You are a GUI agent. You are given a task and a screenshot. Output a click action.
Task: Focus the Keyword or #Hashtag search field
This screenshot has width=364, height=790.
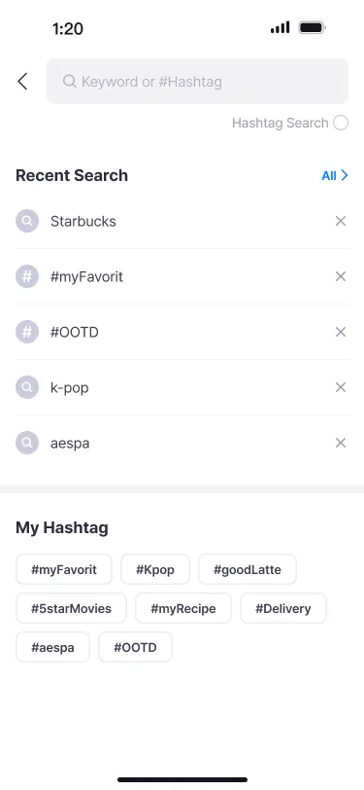(198, 81)
